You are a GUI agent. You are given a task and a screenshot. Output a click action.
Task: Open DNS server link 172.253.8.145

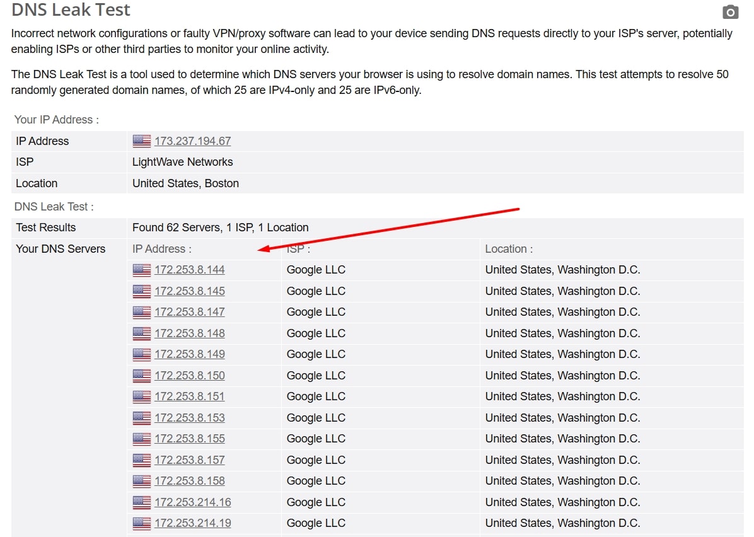(190, 291)
